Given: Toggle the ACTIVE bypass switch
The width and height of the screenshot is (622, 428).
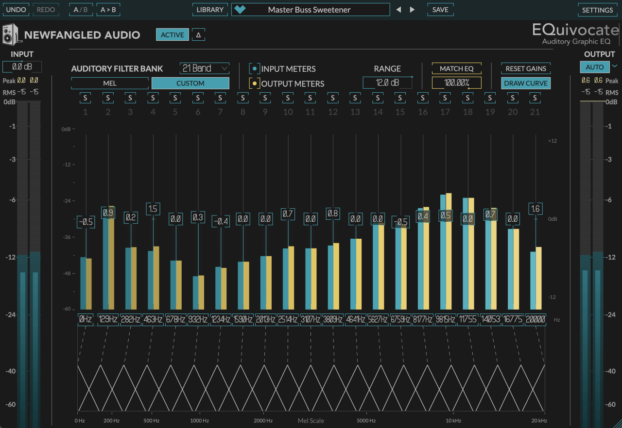Looking at the screenshot, I should (172, 34).
